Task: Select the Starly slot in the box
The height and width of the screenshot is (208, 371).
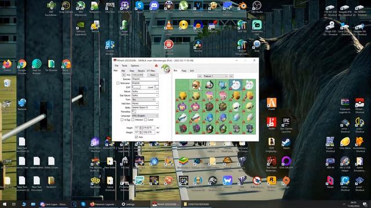Action: click(209, 84)
